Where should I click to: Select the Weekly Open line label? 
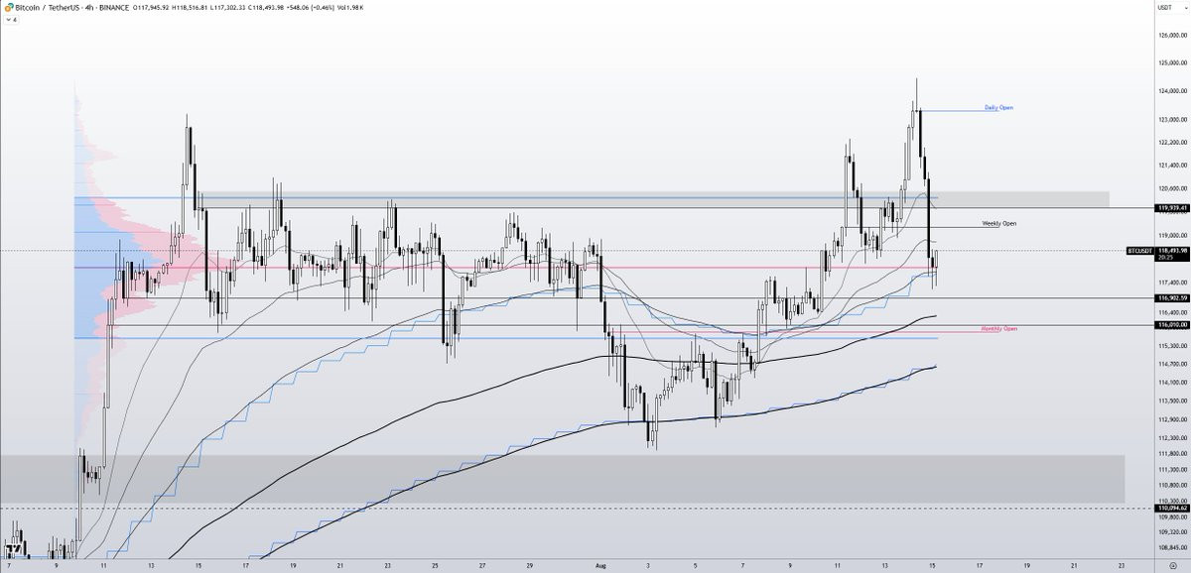point(998,223)
